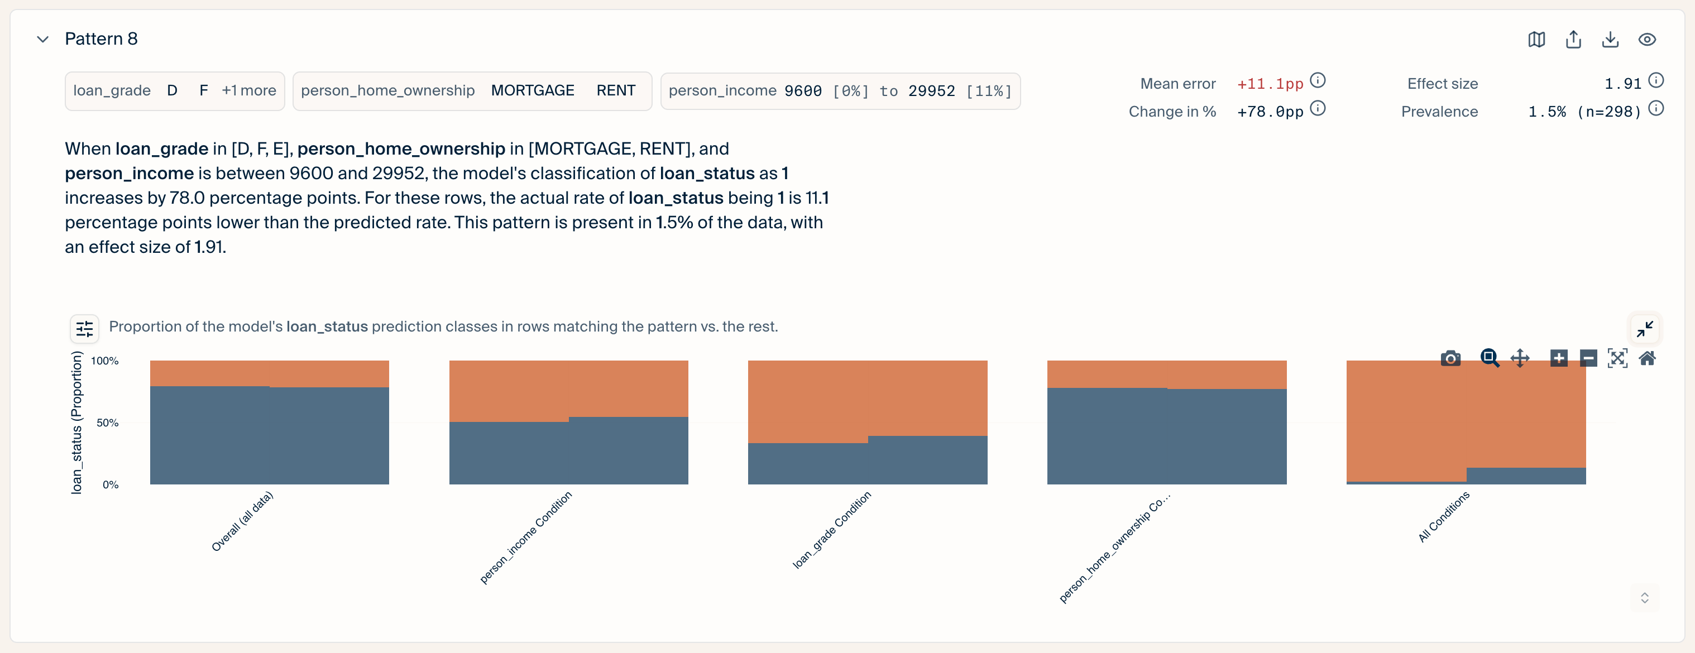
Task: Click the zoom out minus button
Action: (x=1588, y=358)
